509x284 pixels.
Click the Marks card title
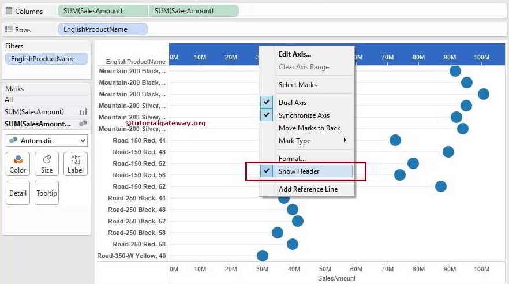(x=14, y=89)
